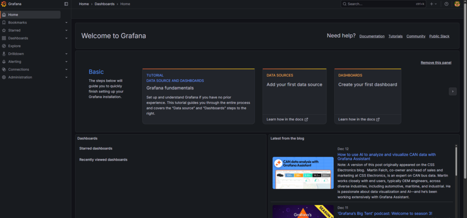Click Dashboards in the breadcrumb
The width and height of the screenshot is (467, 218).
104,4
